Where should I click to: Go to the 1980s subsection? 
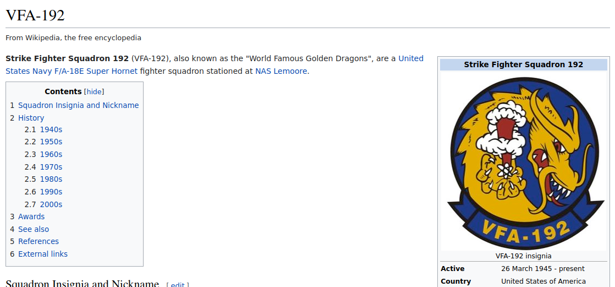pos(51,180)
